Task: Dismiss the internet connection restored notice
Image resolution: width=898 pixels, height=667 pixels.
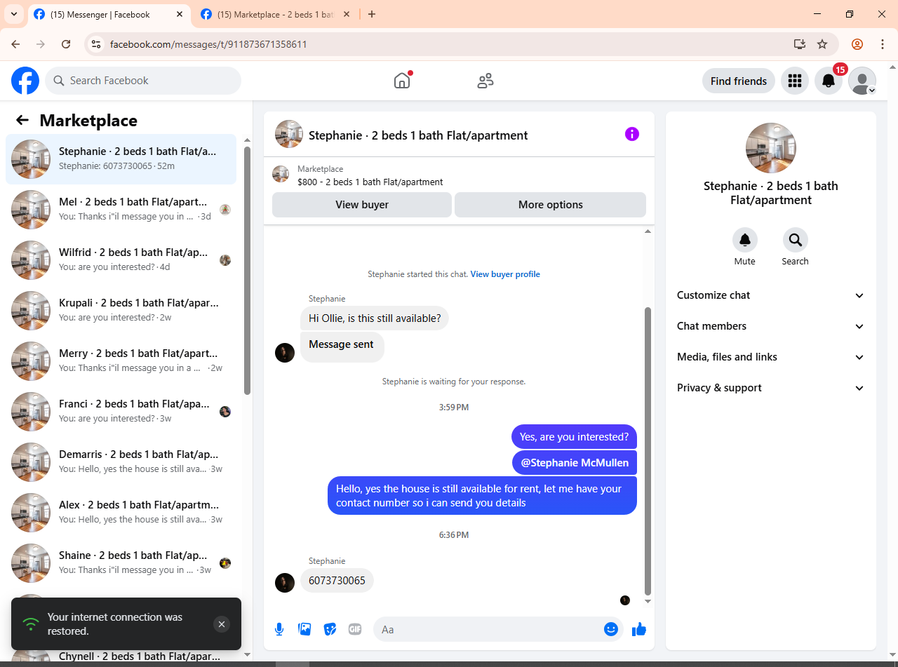Action: [222, 624]
